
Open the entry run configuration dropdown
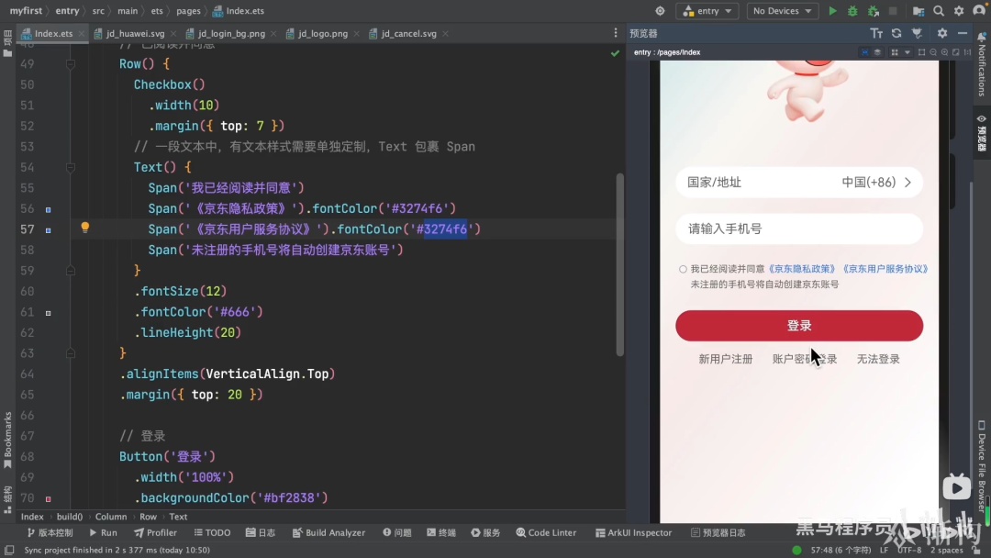[707, 11]
